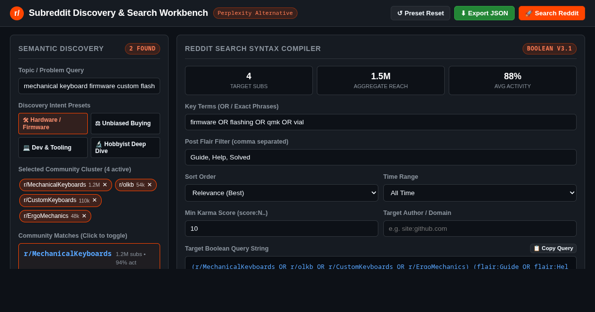Launch Search Reddit
This screenshot has width=595, height=312.
pos(552,13)
